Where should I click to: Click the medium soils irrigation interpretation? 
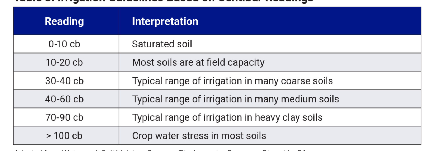click(235, 99)
